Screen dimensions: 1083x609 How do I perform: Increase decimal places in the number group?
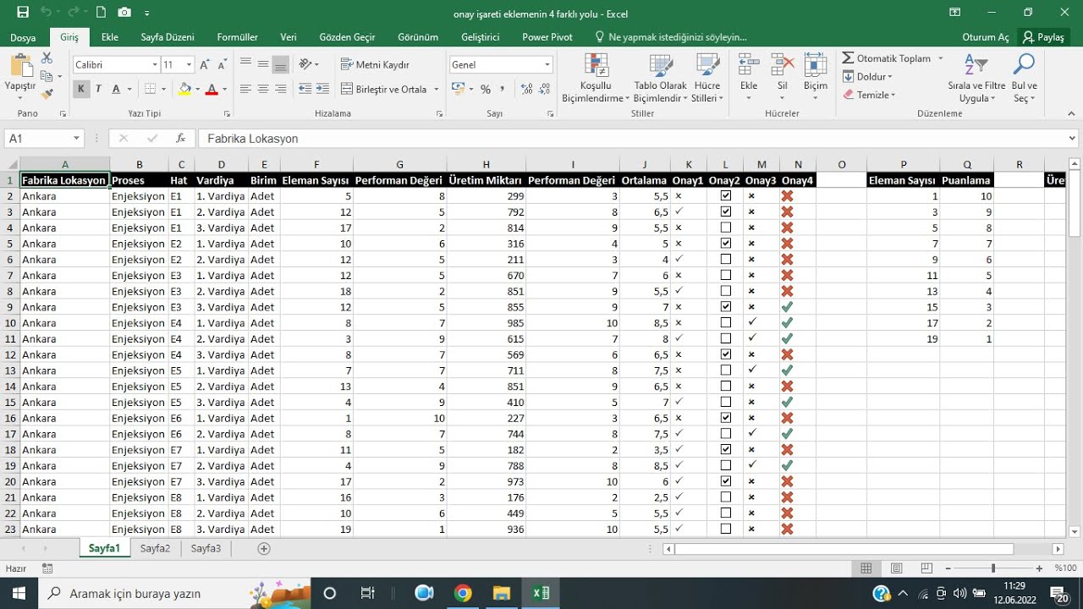click(526, 89)
